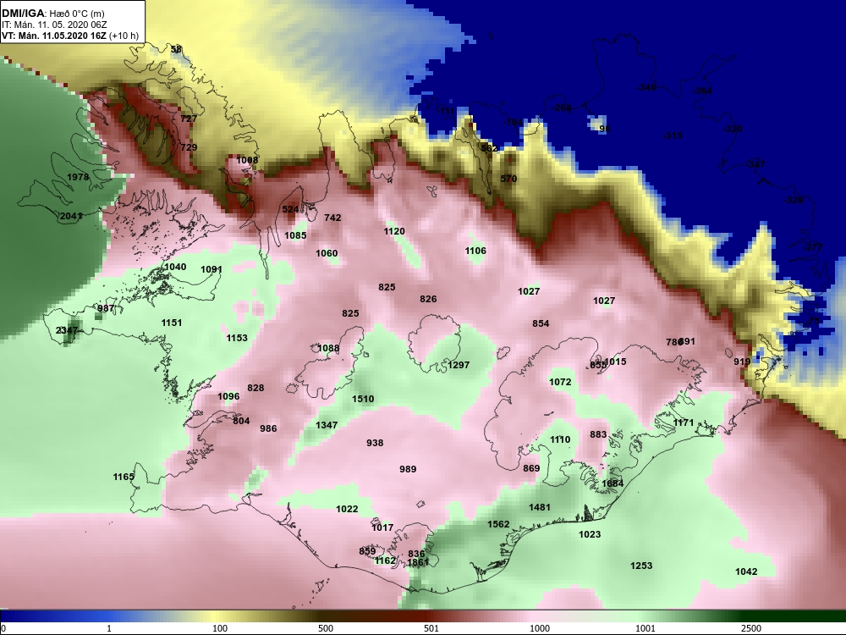Click the 1297 value on the map
The width and height of the screenshot is (846, 635).
coord(459,364)
